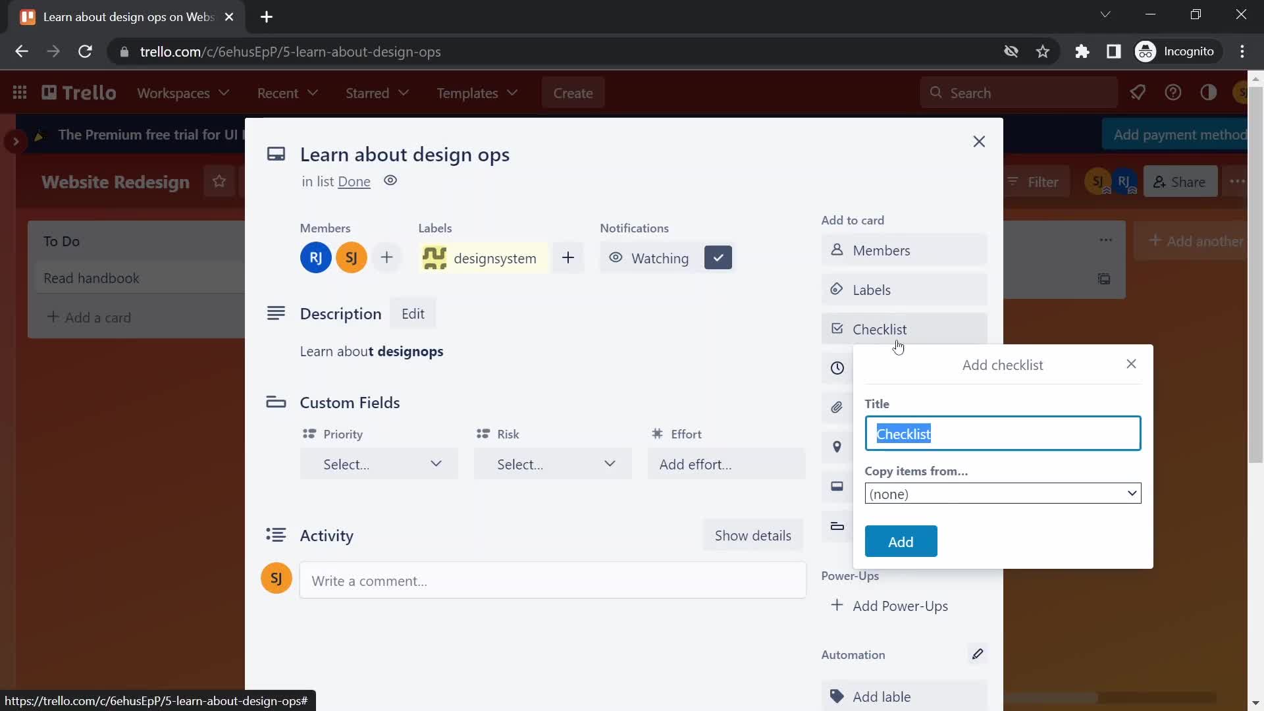Screen dimensions: 1264x711
Task: Click the blue checkmark next to Watching
Action: tap(719, 258)
